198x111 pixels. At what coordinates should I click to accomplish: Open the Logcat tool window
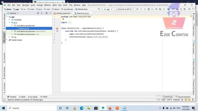pos(33,97)
